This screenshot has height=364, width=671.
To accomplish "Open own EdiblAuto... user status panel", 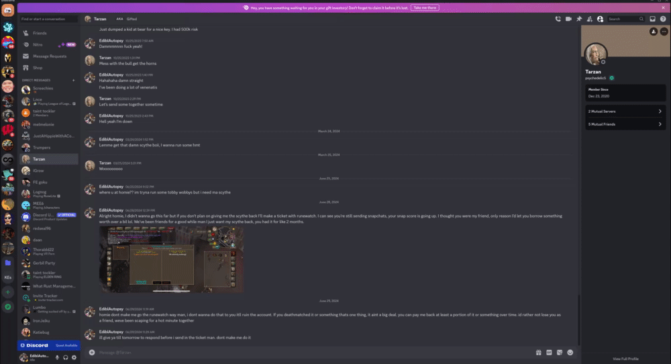I will pyautogui.click(x=35, y=357).
